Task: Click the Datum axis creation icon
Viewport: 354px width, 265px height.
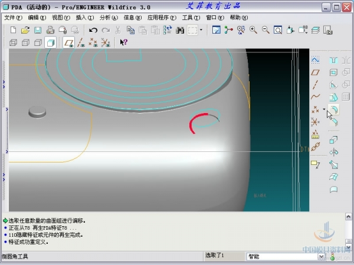Action: point(315,85)
